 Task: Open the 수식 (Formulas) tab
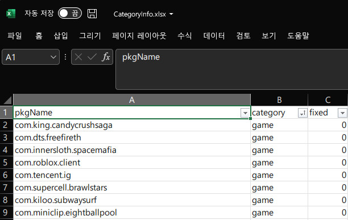point(184,35)
